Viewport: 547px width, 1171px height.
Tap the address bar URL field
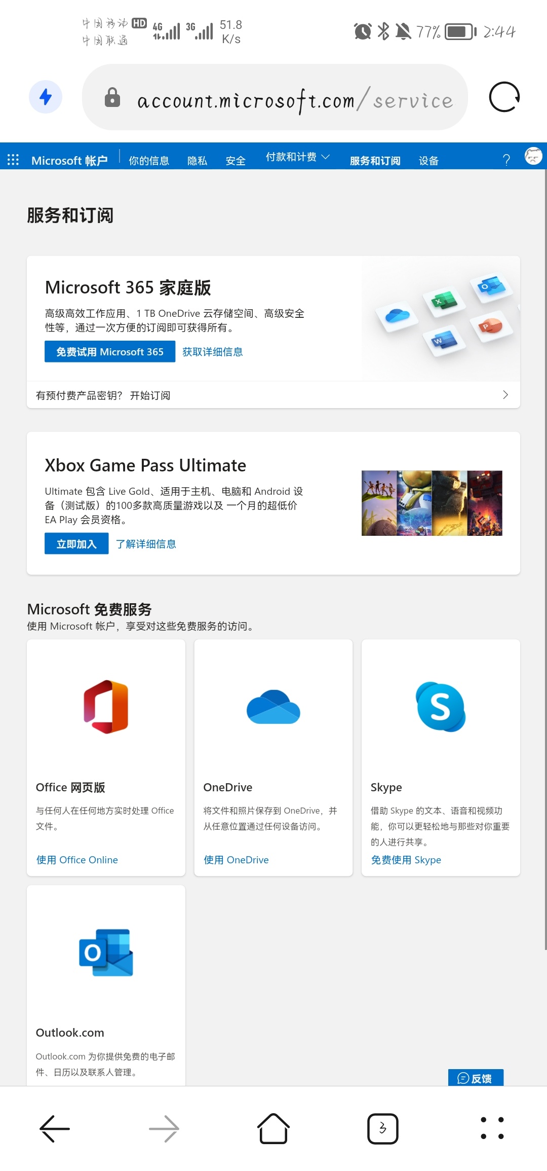tap(275, 97)
